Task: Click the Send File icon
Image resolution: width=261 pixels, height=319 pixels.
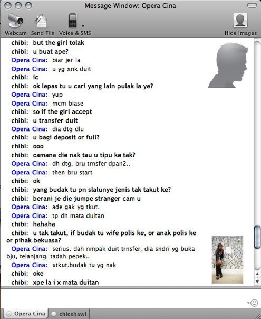Action: (x=42, y=21)
